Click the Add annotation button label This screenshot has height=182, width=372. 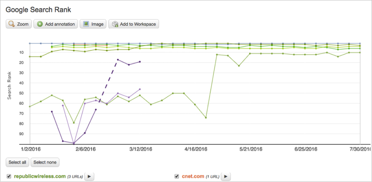[x=60, y=24]
